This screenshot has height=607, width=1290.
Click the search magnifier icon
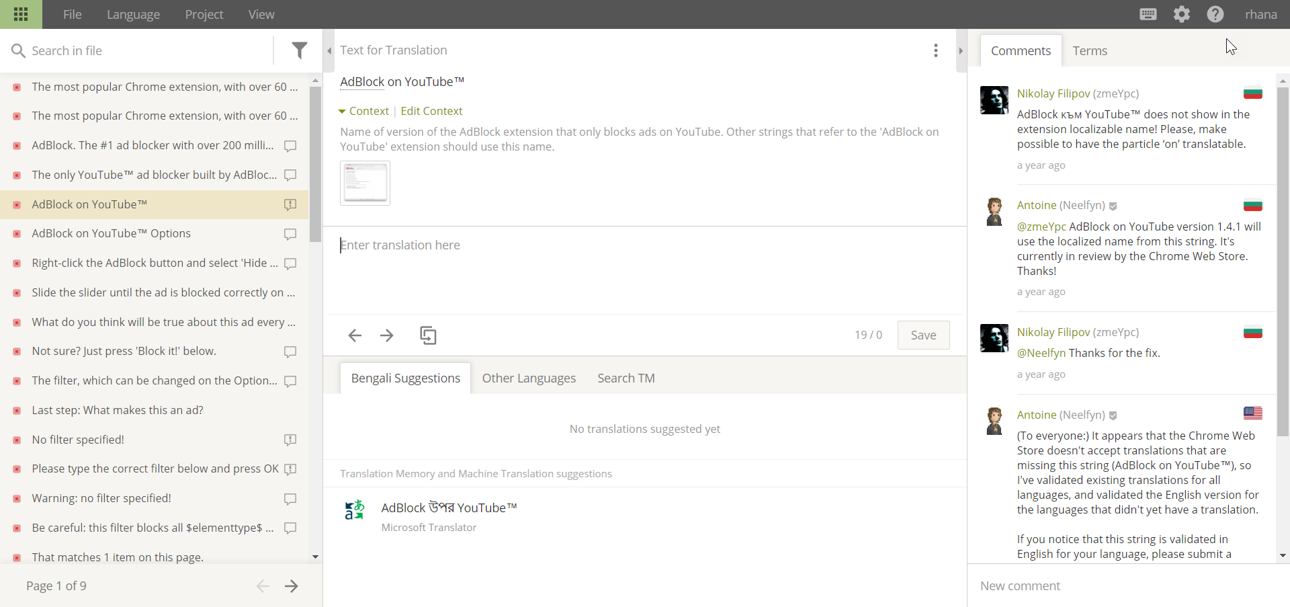[18, 50]
